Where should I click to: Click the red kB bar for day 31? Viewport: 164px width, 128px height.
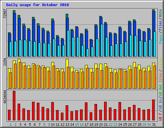[x=153, y=110]
